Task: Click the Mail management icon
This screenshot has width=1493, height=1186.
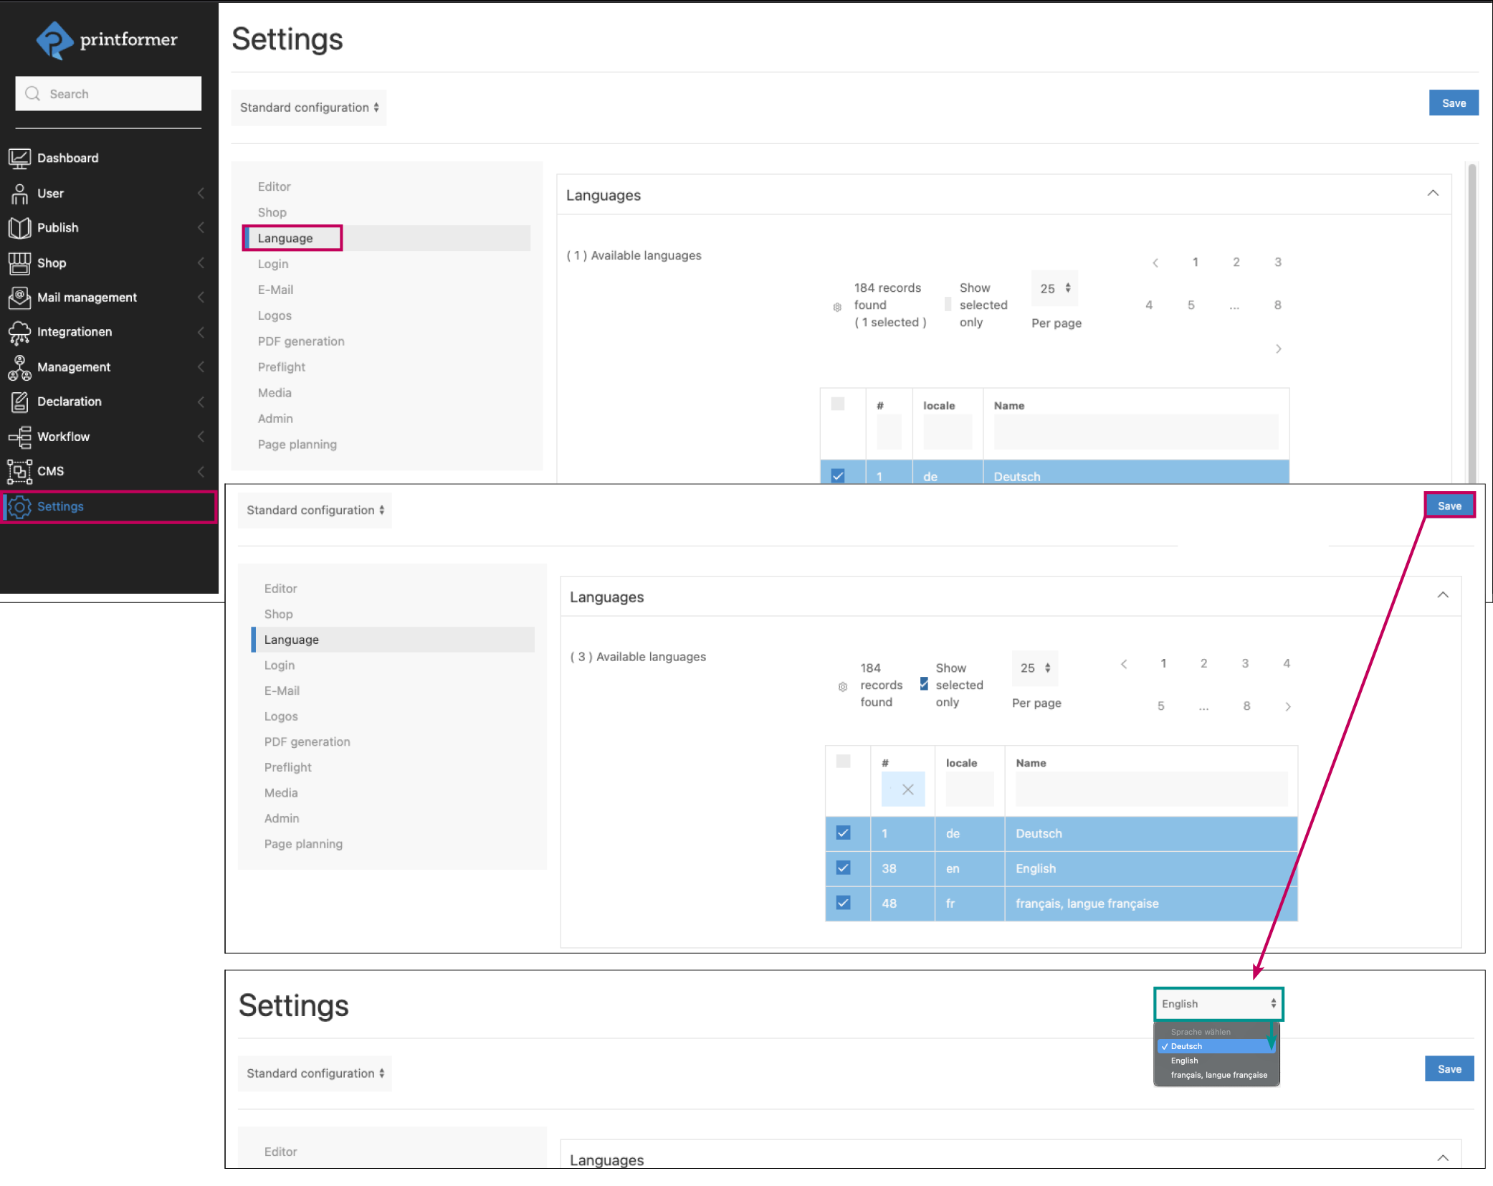Action: (19, 298)
